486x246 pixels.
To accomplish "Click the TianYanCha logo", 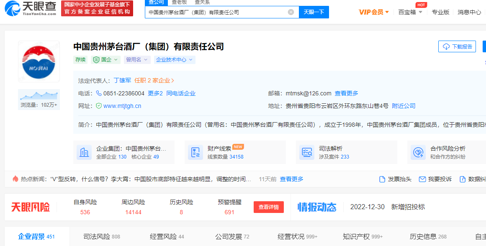I will (31, 8).
